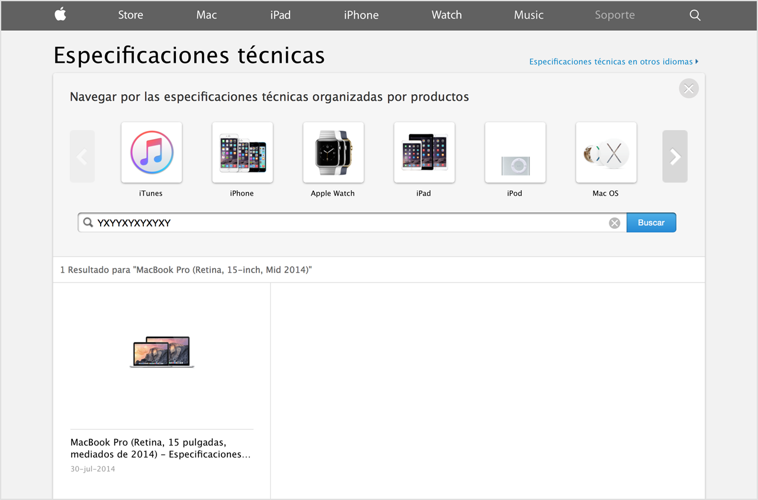Open the Store menu item

[130, 15]
